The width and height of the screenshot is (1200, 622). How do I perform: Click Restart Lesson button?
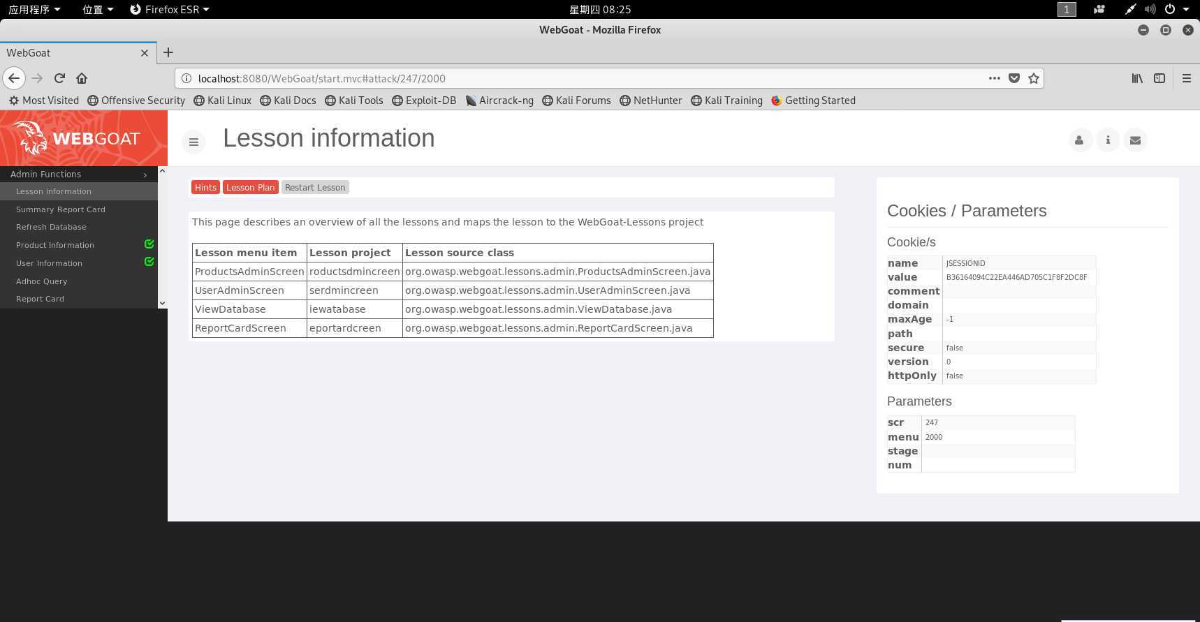tap(315, 187)
